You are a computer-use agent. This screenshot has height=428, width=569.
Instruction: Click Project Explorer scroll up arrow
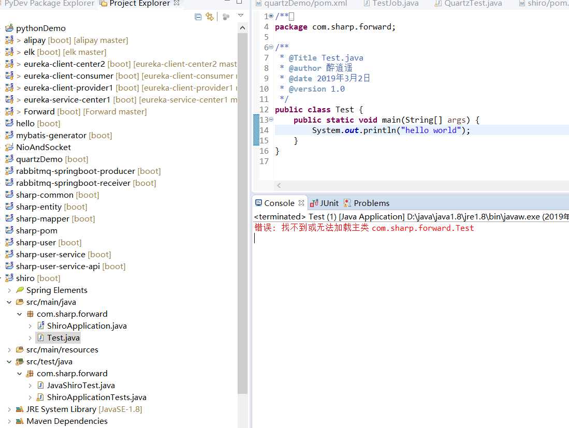tap(242, 28)
